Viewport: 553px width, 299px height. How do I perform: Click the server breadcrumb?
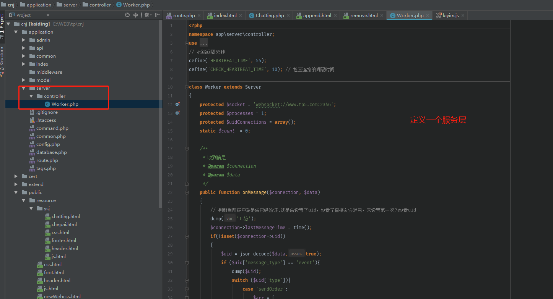pyautogui.click(x=67, y=5)
